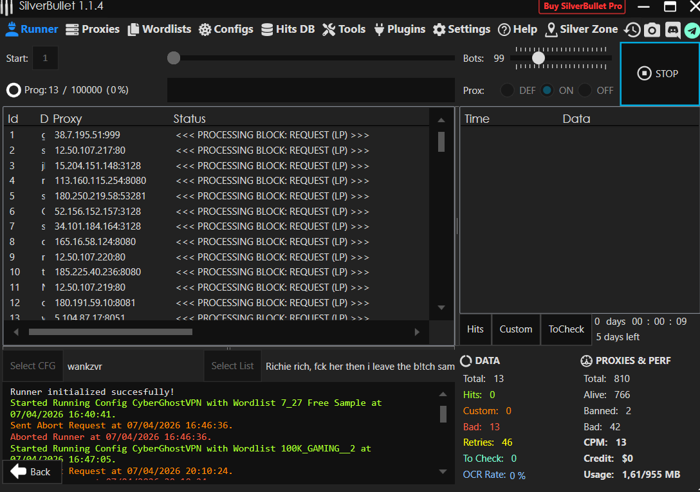The height and width of the screenshot is (492, 700).
Task: Open the Plugins section
Action: [x=399, y=29]
